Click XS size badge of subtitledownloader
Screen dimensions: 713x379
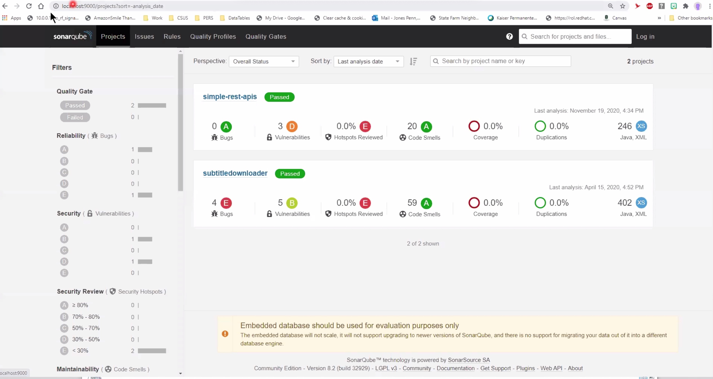click(x=641, y=202)
